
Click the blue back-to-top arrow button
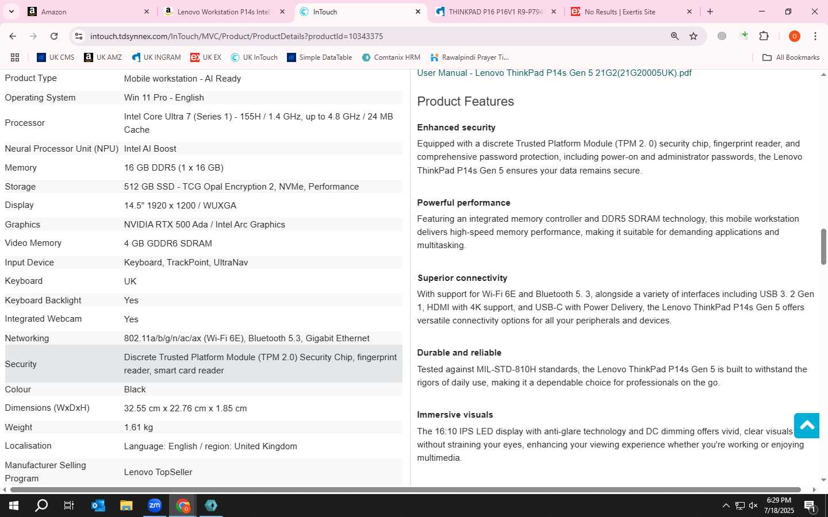click(807, 426)
